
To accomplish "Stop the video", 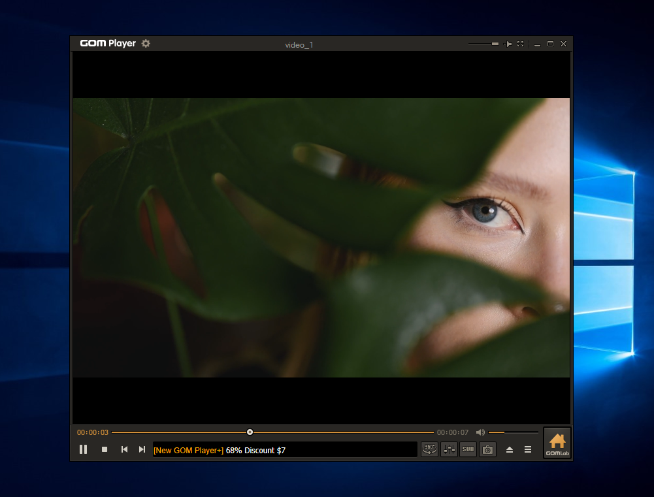I will [x=104, y=449].
